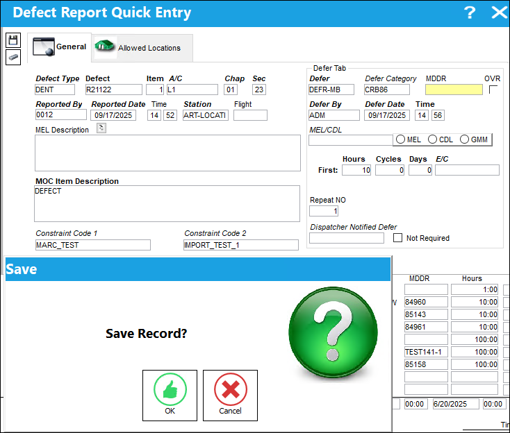Screen dimensions: 510x433
Task: Click the yellow MDDR field
Action: coord(454,90)
